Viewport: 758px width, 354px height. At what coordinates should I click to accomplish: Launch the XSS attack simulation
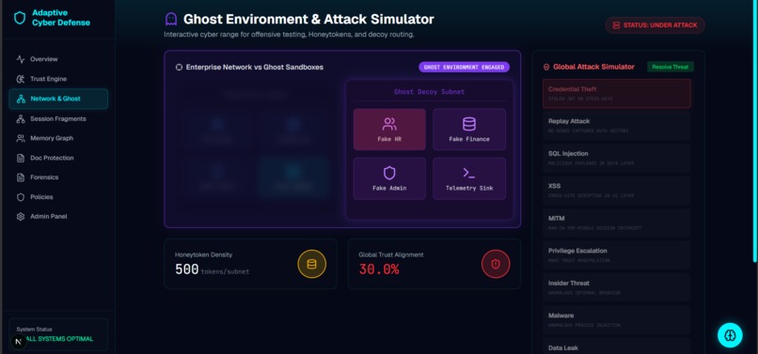616,191
